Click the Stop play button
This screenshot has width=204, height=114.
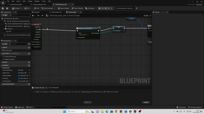pyautogui.click(x=106, y=8)
